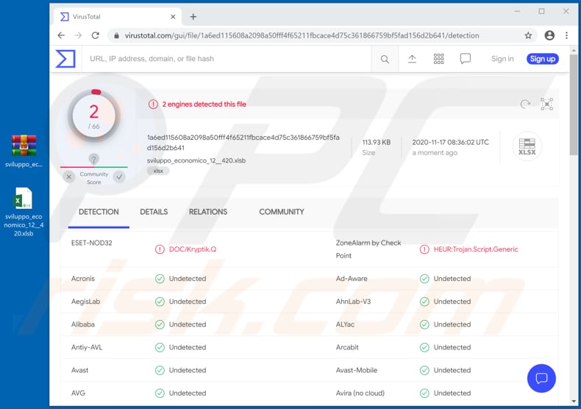
Task: Open the Chrome profile icon
Action: pyautogui.click(x=549, y=35)
